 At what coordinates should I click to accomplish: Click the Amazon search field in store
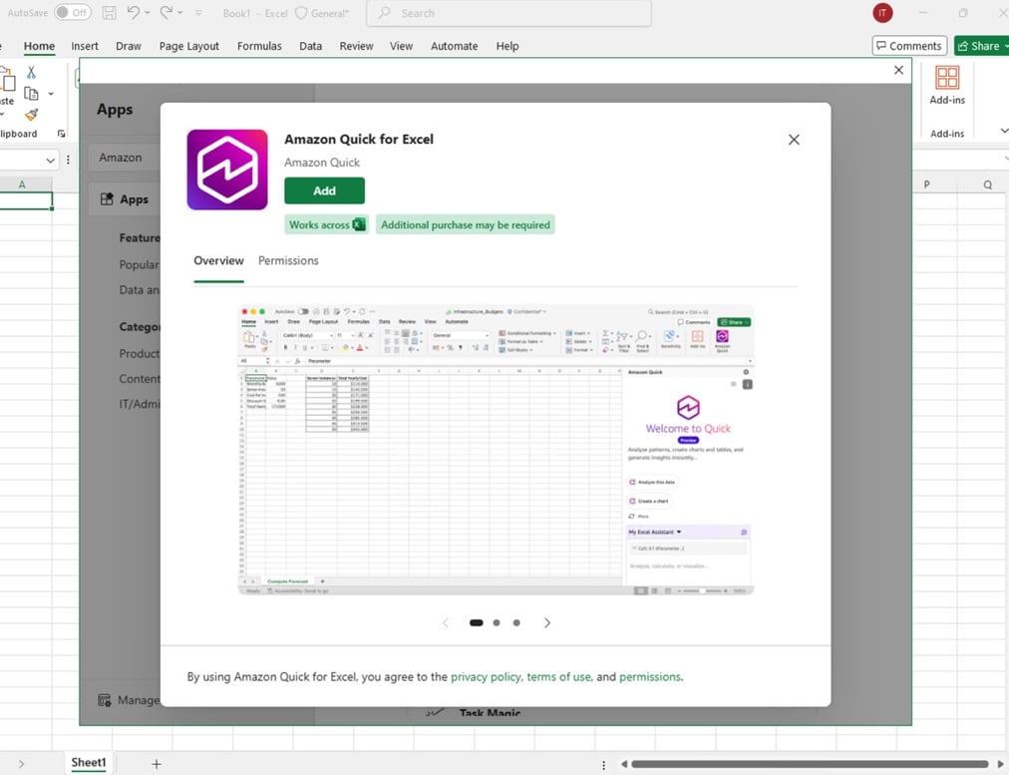point(124,158)
